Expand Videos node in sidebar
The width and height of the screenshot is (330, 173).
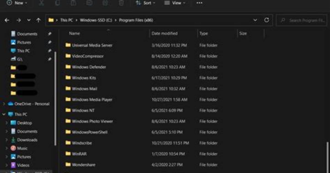tap(7, 165)
